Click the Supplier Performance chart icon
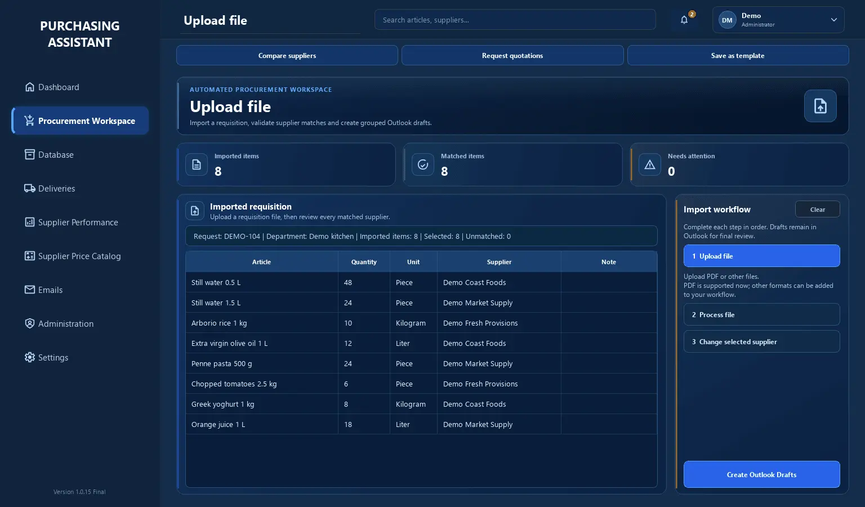Viewport: 865px width, 507px height. (30, 222)
